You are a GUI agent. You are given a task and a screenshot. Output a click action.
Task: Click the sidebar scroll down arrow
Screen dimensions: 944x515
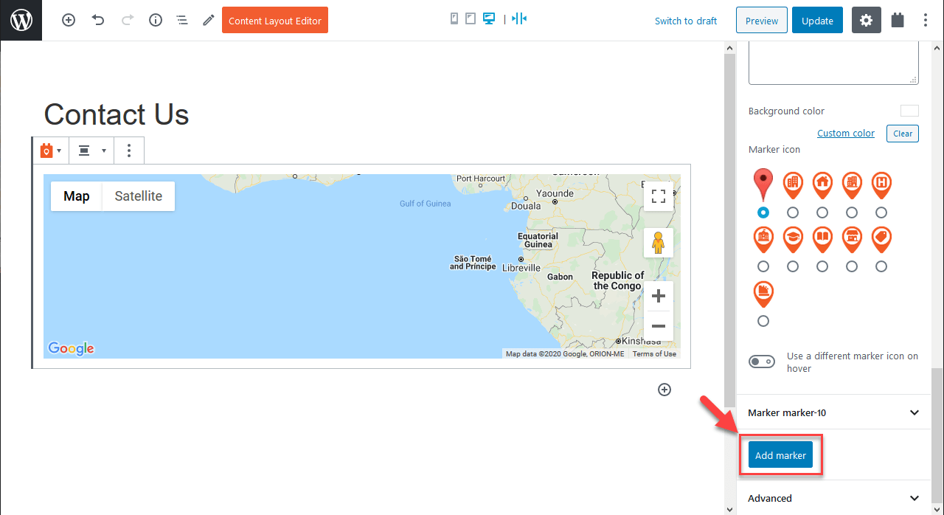click(x=937, y=508)
